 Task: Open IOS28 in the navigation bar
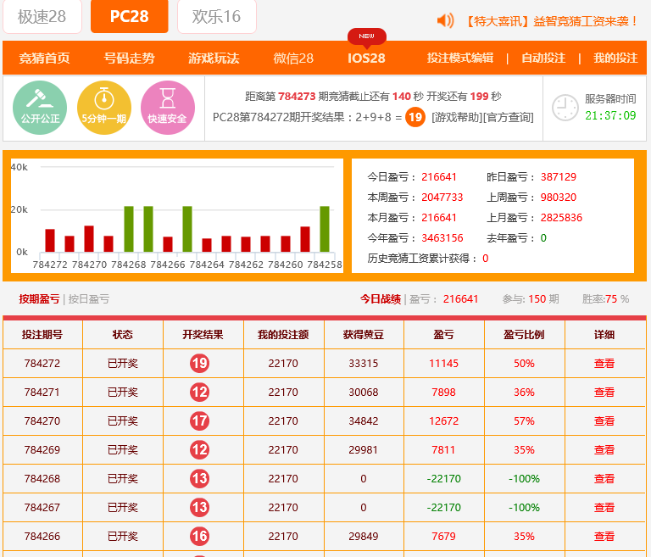pos(366,58)
